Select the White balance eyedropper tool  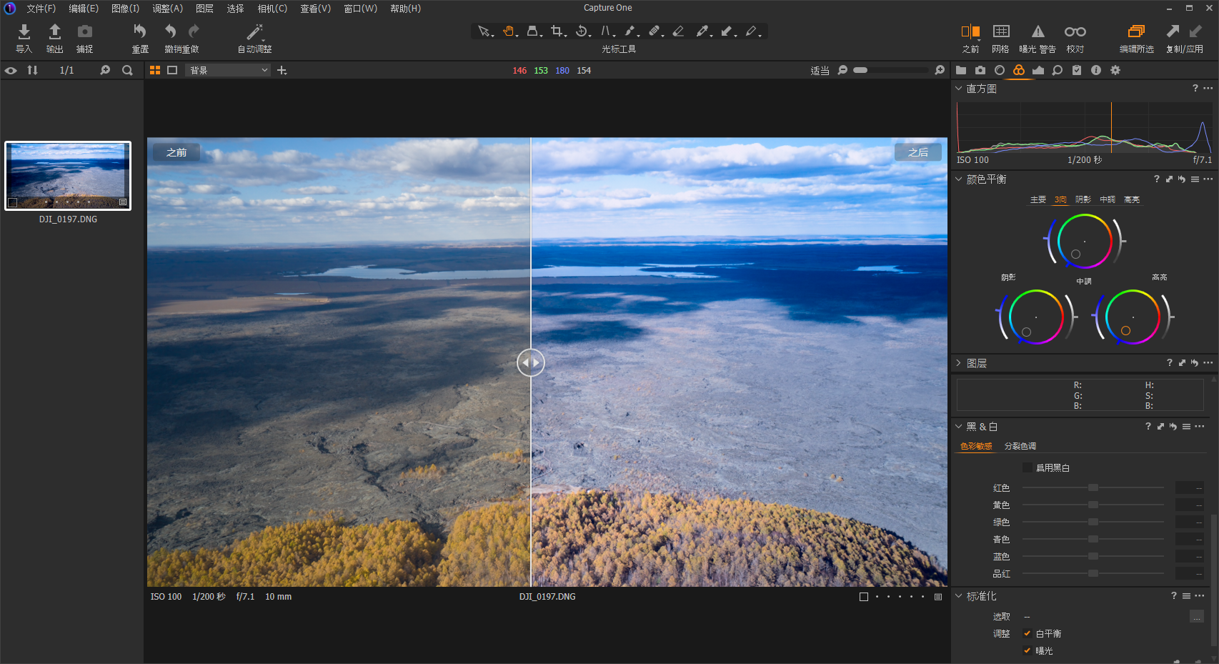[x=703, y=31]
